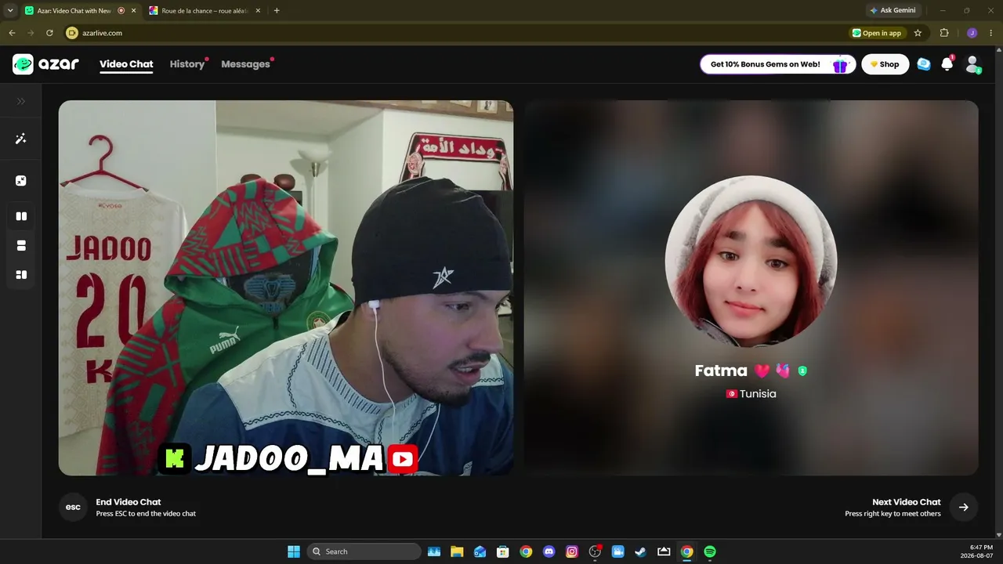Viewport: 1003px width, 564px height.
Task: Open a new browser tab
Action: click(277, 10)
